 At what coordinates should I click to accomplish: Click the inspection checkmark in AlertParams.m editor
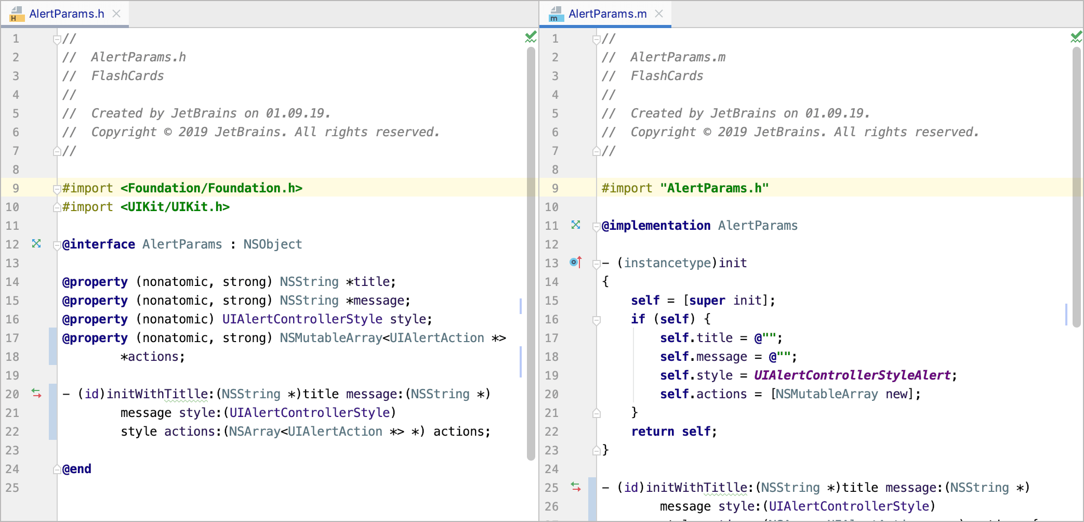[1076, 37]
